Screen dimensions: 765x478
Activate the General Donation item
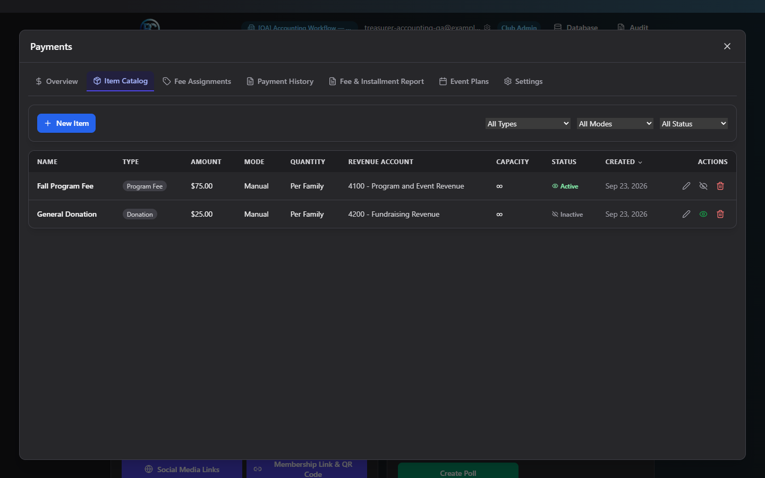pyautogui.click(x=703, y=214)
